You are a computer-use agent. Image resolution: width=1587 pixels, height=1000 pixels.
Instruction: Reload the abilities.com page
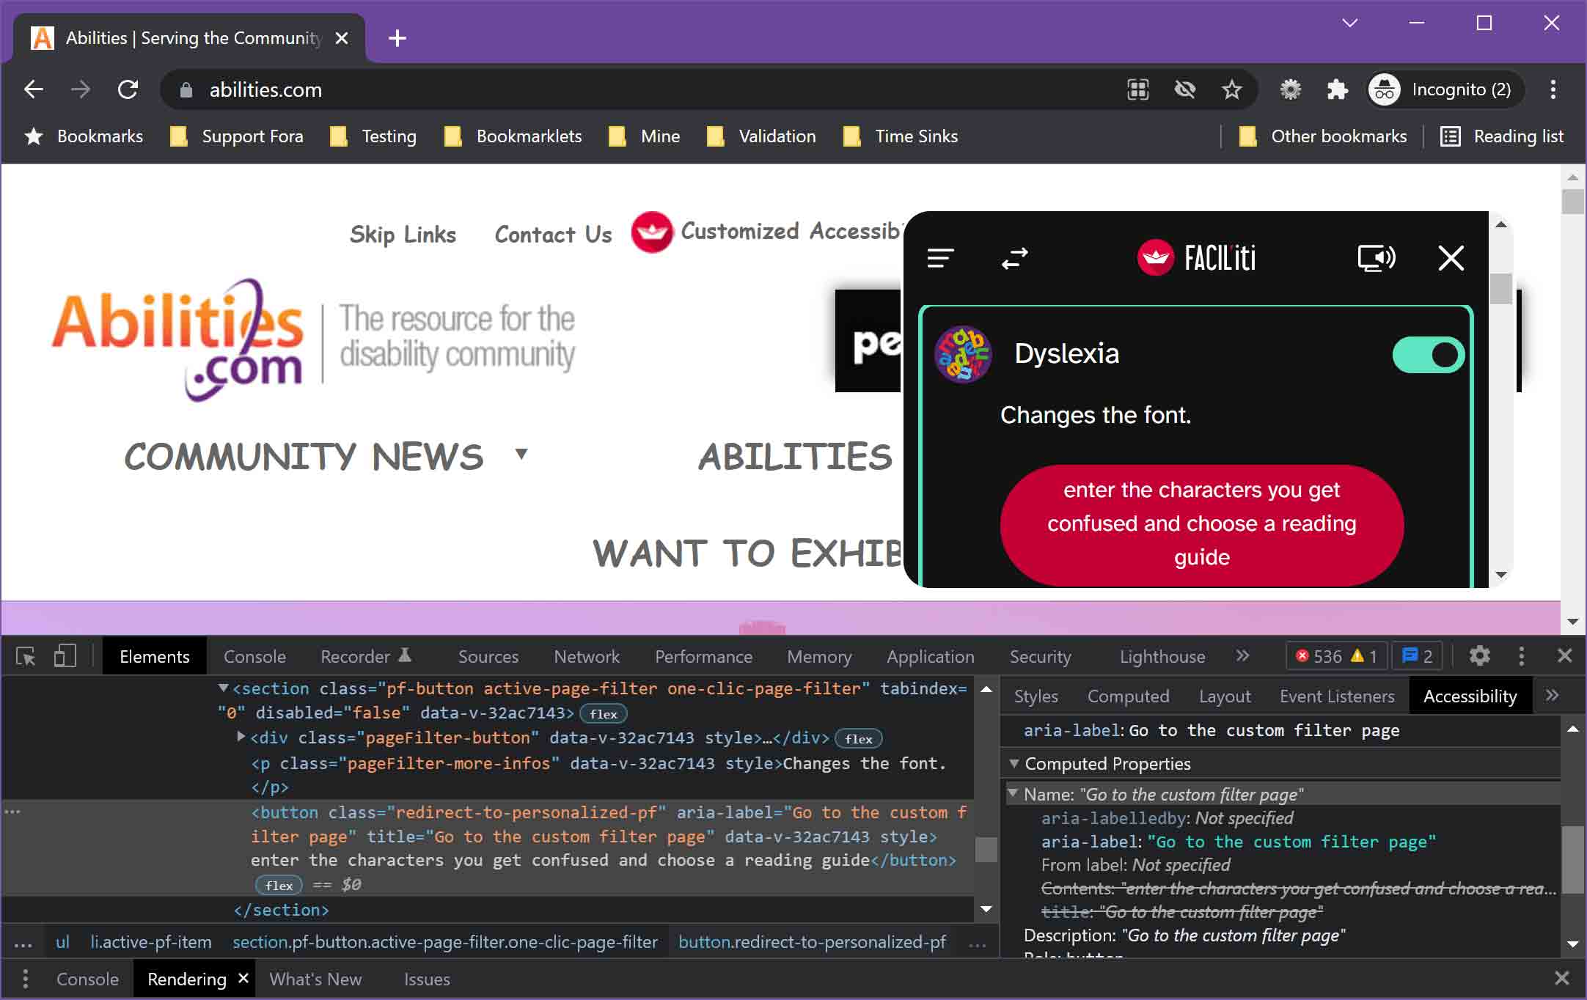pos(128,89)
